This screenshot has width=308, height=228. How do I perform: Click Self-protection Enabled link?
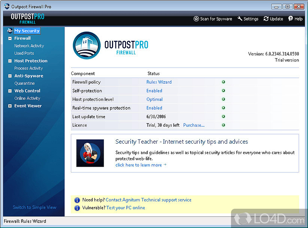click(x=154, y=91)
